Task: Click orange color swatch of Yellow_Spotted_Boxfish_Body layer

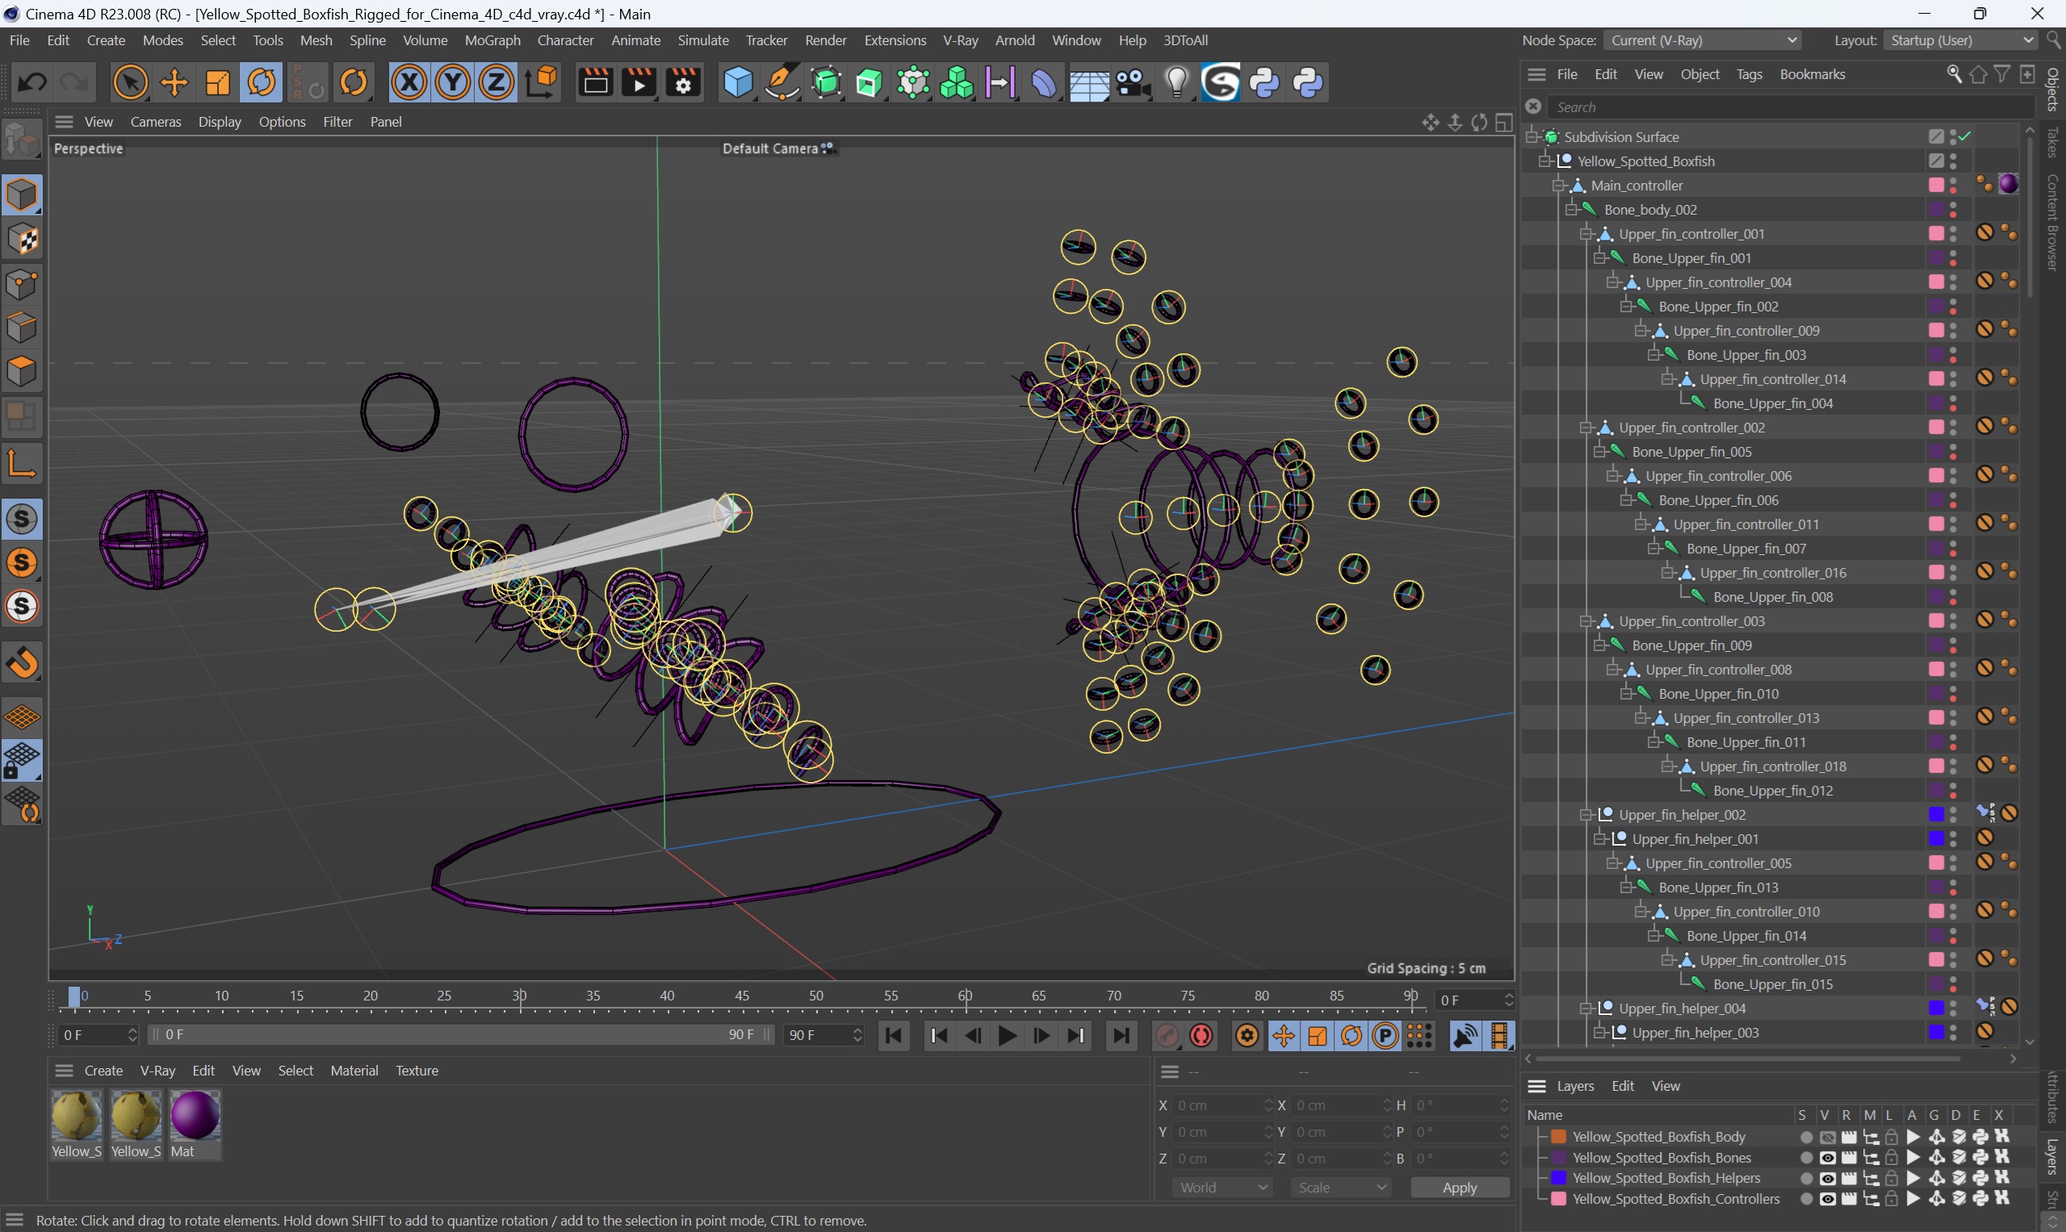Action: (x=1558, y=1137)
